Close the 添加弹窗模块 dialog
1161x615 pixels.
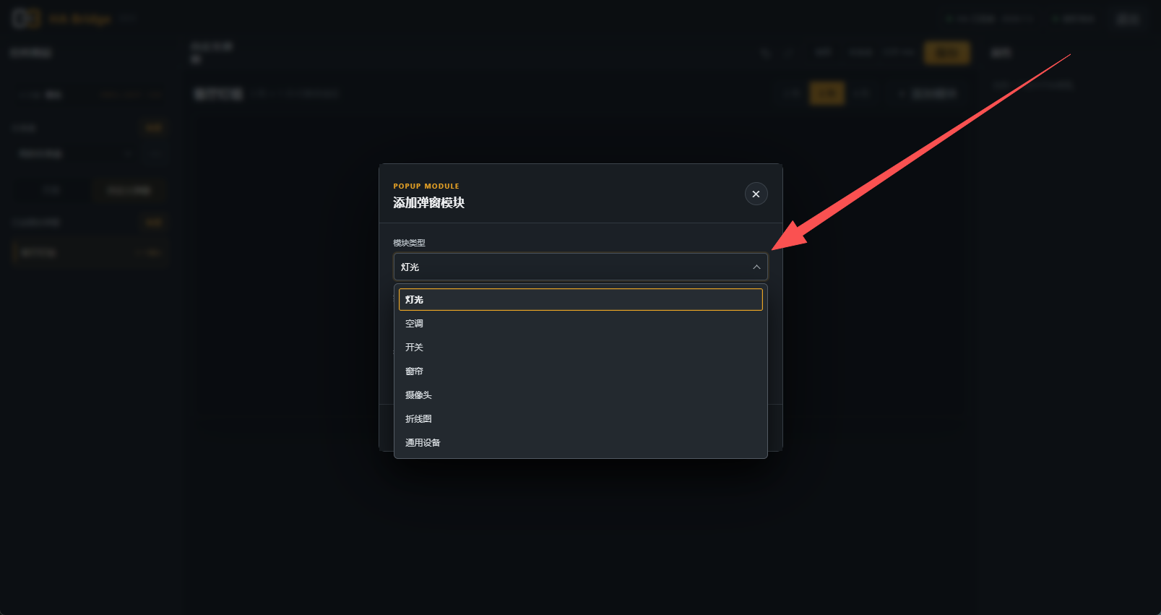click(x=756, y=194)
